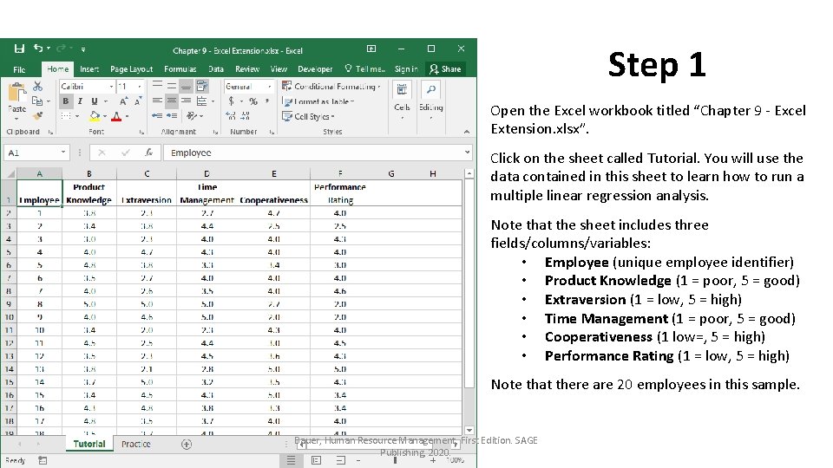
Task: Increase font size with larger A icon
Action: [123, 101]
